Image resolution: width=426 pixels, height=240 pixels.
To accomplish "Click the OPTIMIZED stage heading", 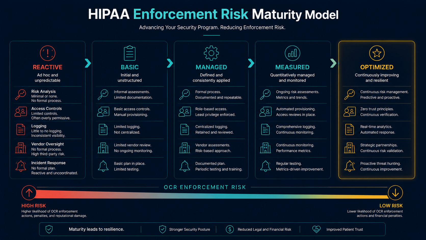I will [x=377, y=67].
